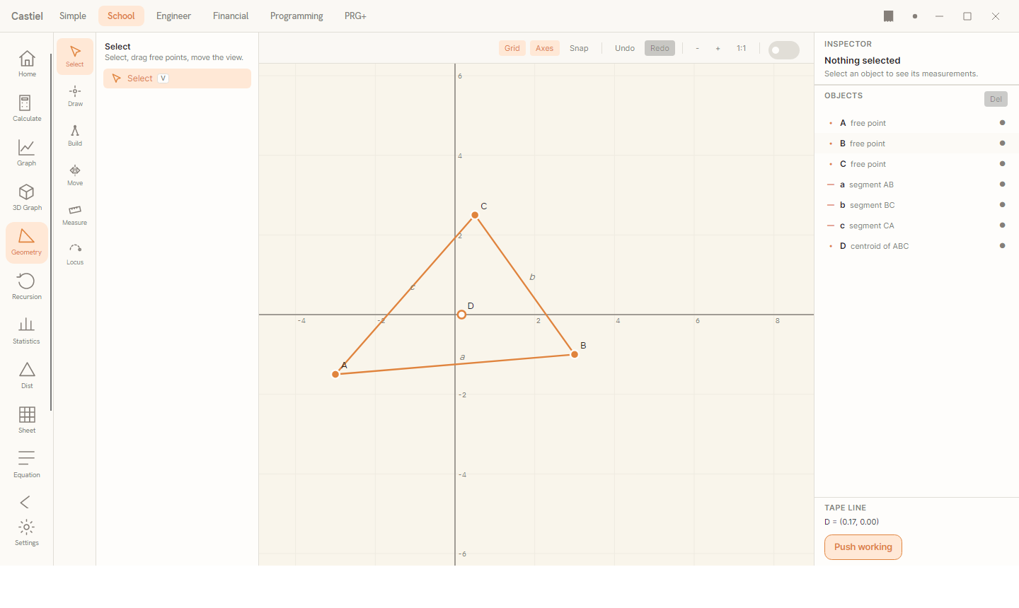
Task: Toggle Snap mode
Action: 579,48
